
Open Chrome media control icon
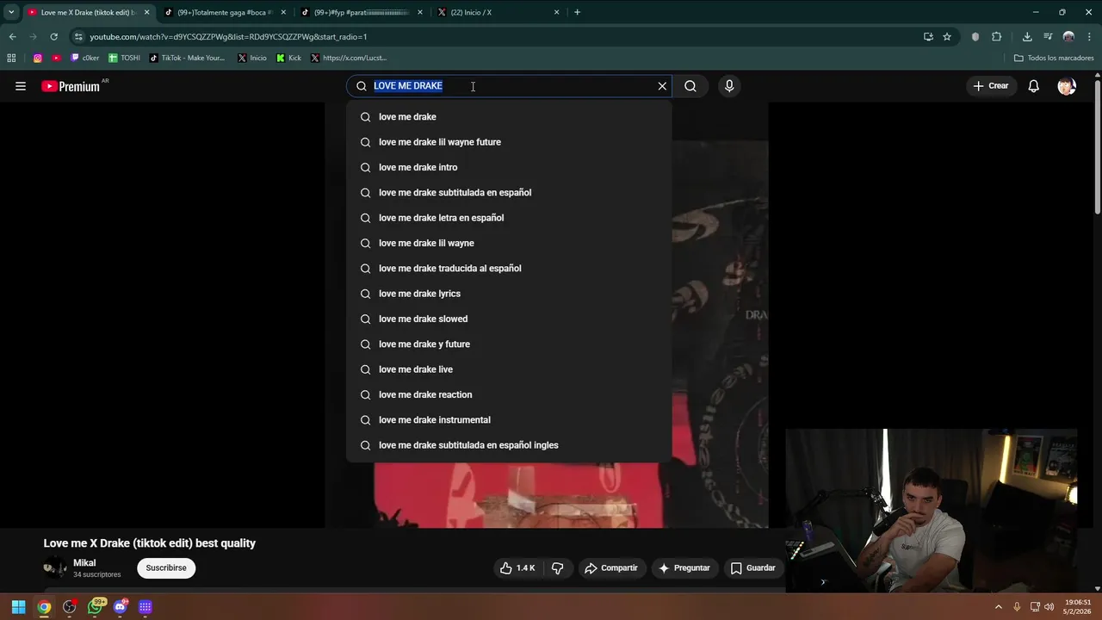pos(1048,37)
